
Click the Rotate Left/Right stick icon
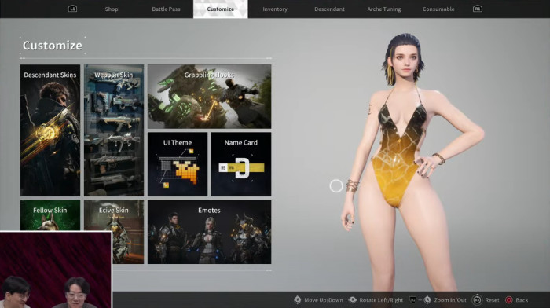click(353, 300)
